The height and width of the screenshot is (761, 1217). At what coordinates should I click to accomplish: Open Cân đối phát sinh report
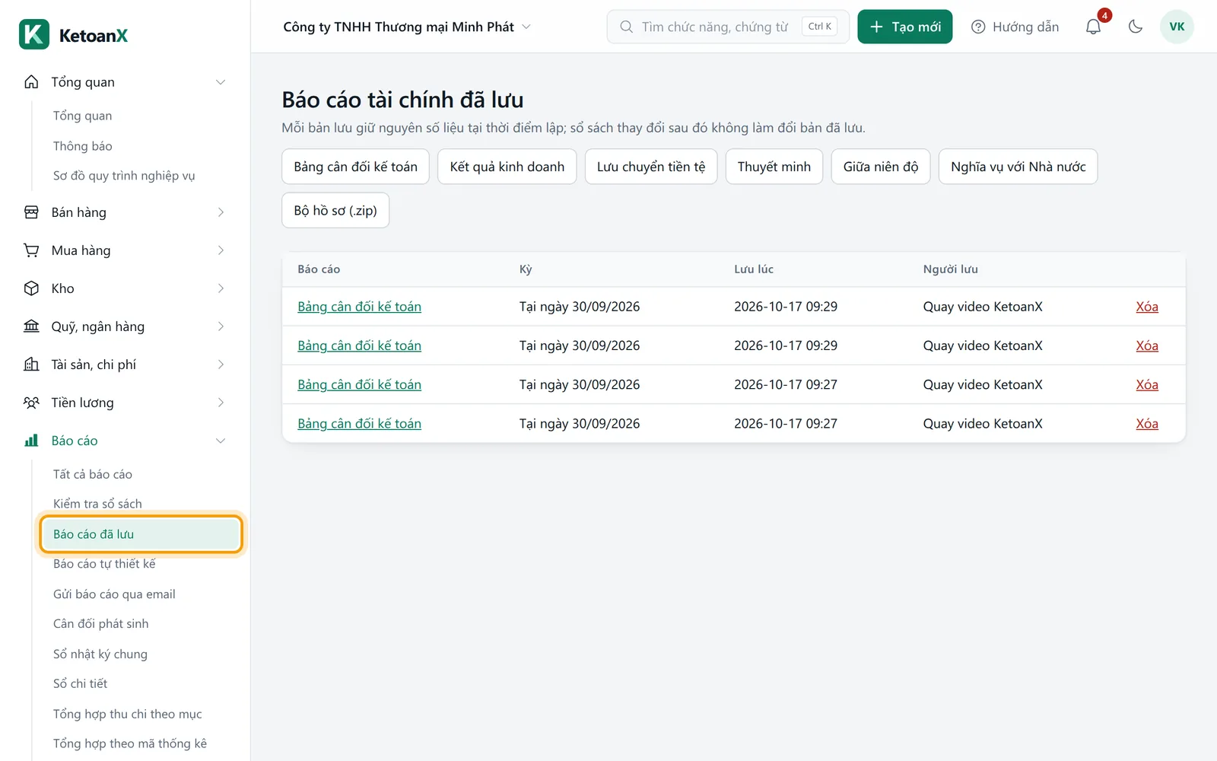(x=101, y=624)
